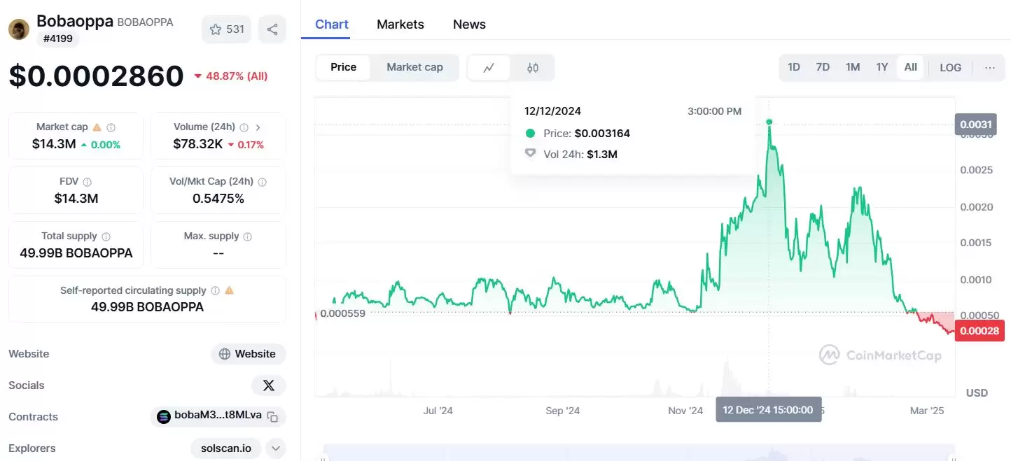Screen dimensions: 1011x461
Task: Toggle chart to Market cap view
Action: pyautogui.click(x=414, y=67)
